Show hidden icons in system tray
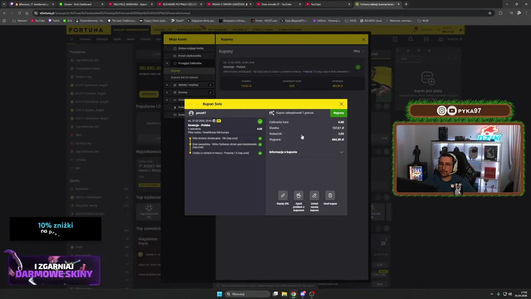 [x=492, y=294]
